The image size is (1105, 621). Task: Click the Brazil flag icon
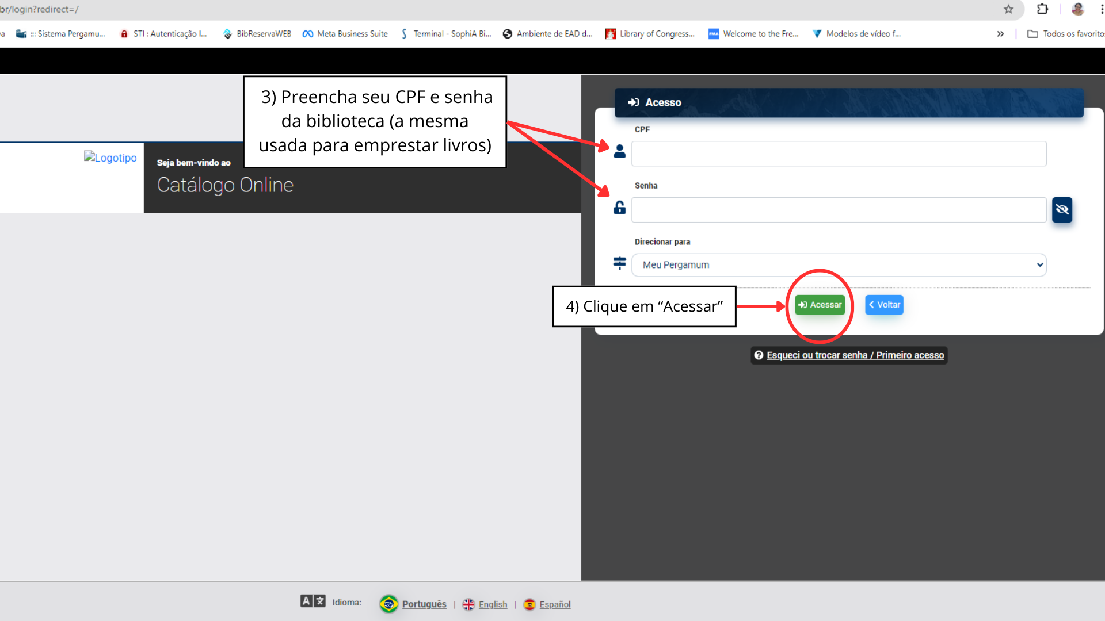click(x=389, y=604)
